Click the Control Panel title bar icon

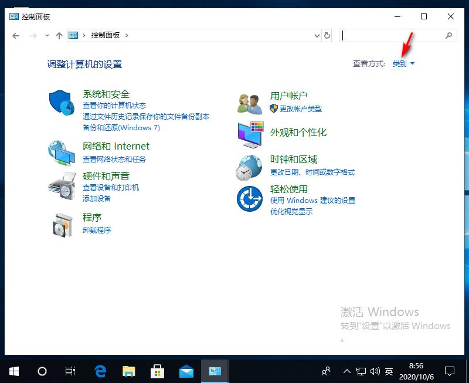click(14, 16)
